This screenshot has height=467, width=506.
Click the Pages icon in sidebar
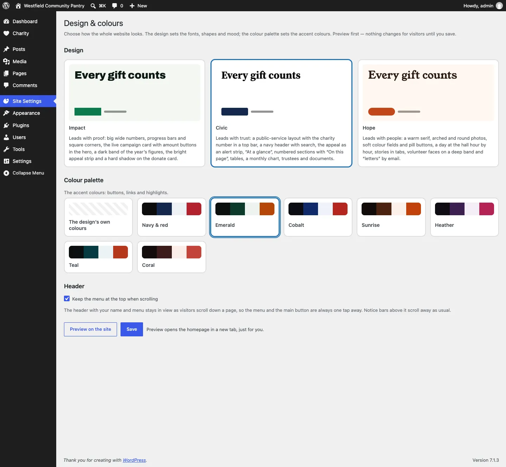click(6, 73)
